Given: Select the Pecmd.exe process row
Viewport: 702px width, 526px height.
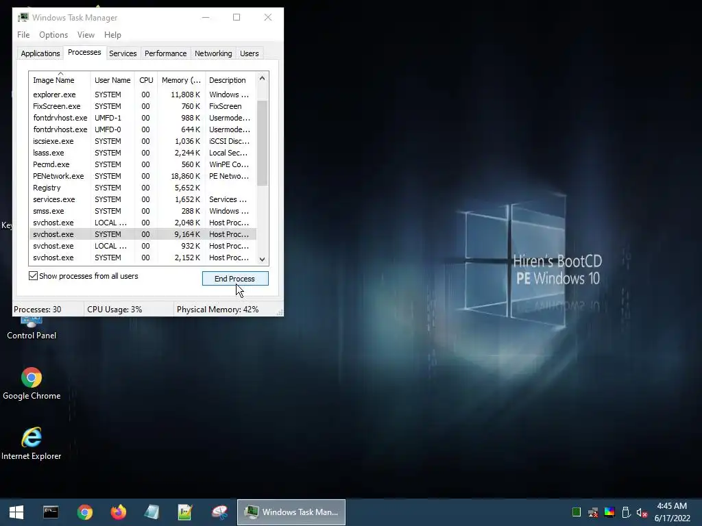Looking at the screenshot, I should (143, 164).
